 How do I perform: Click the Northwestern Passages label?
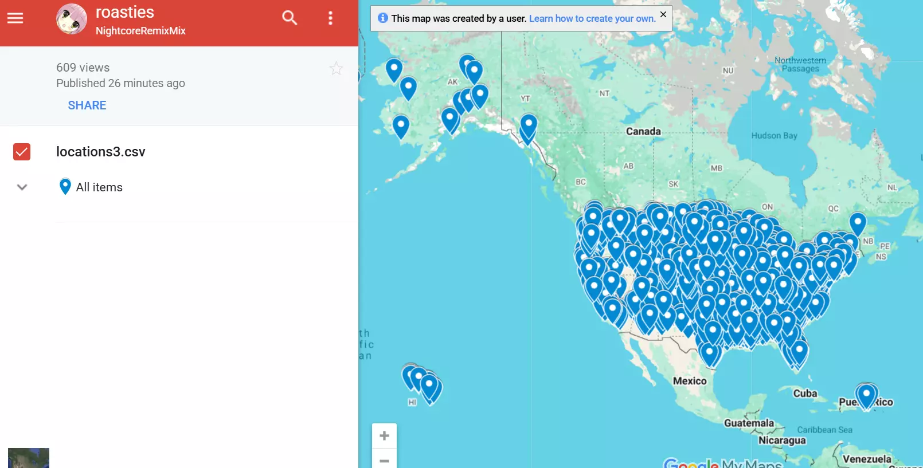pyautogui.click(x=800, y=64)
